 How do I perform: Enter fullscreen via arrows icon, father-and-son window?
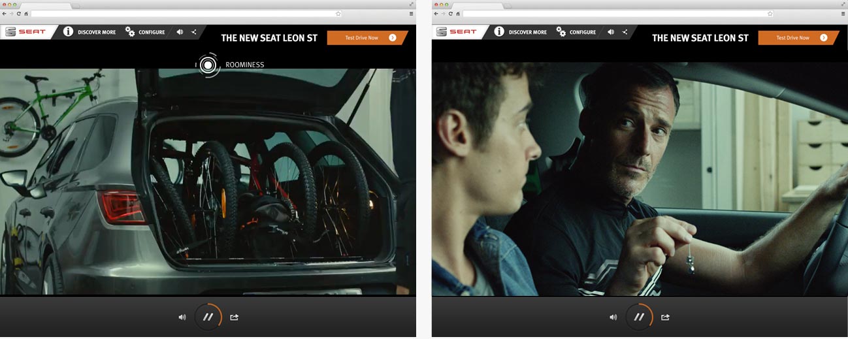tap(843, 4)
